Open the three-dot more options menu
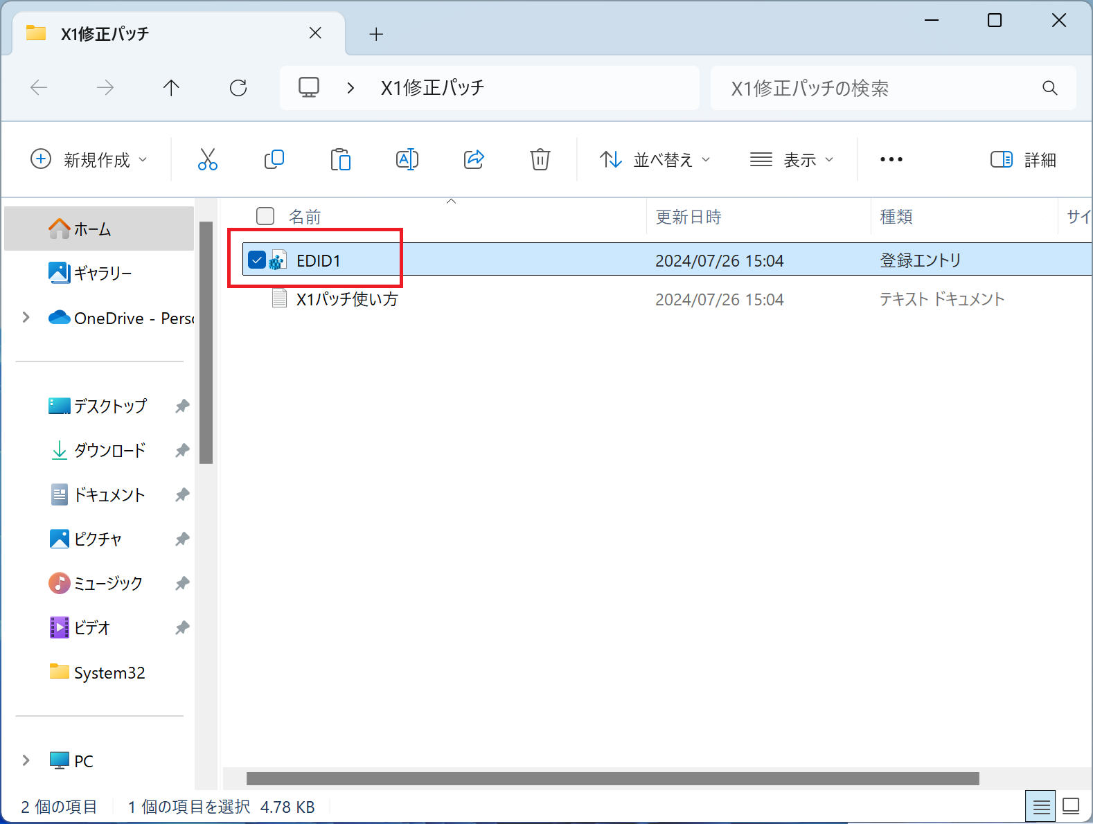 pos(891,160)
